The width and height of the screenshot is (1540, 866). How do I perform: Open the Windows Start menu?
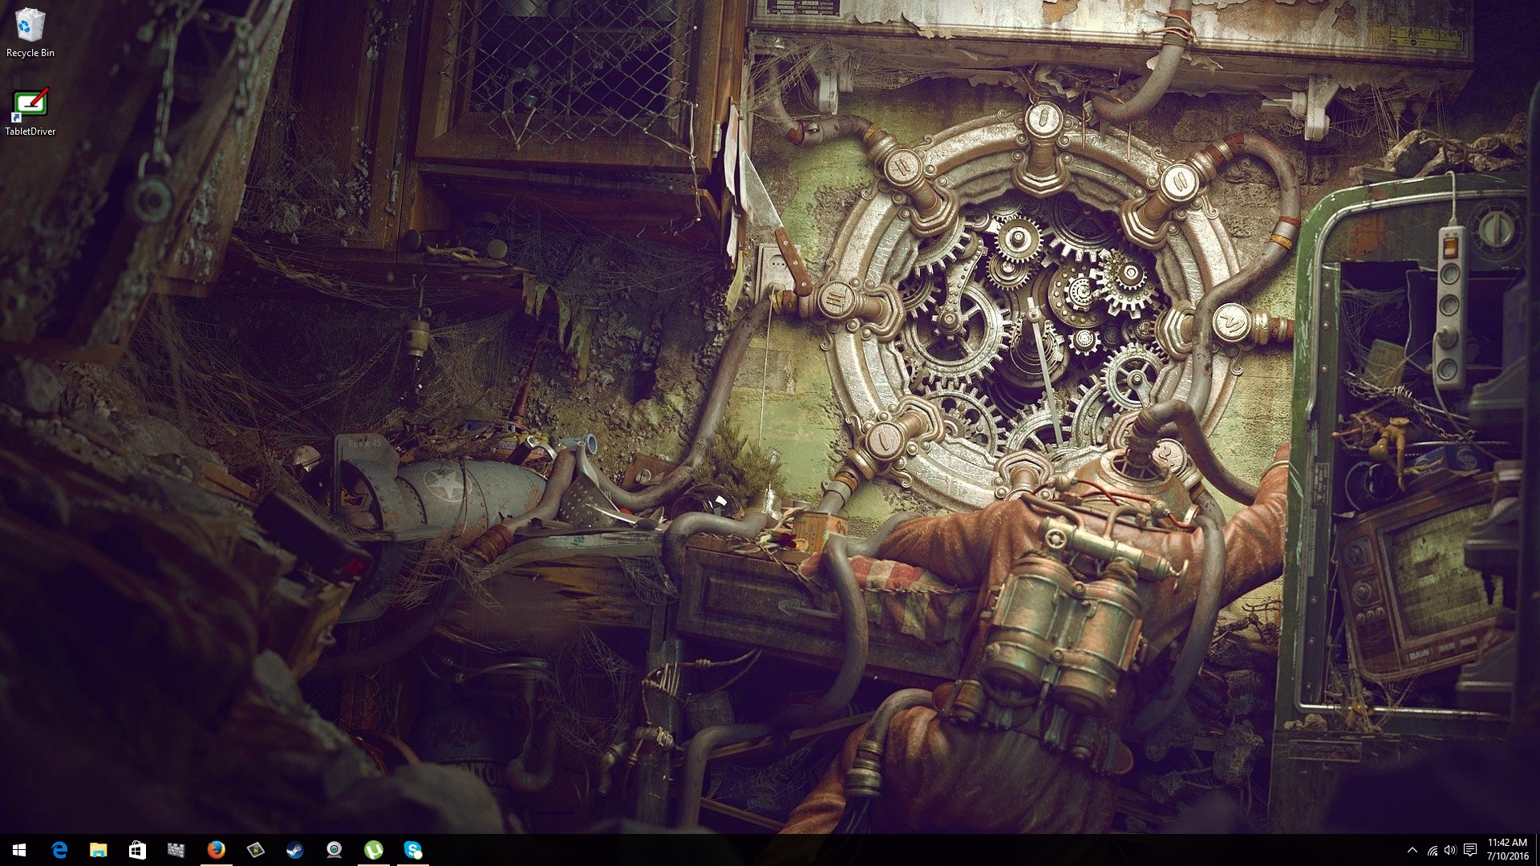19,850
